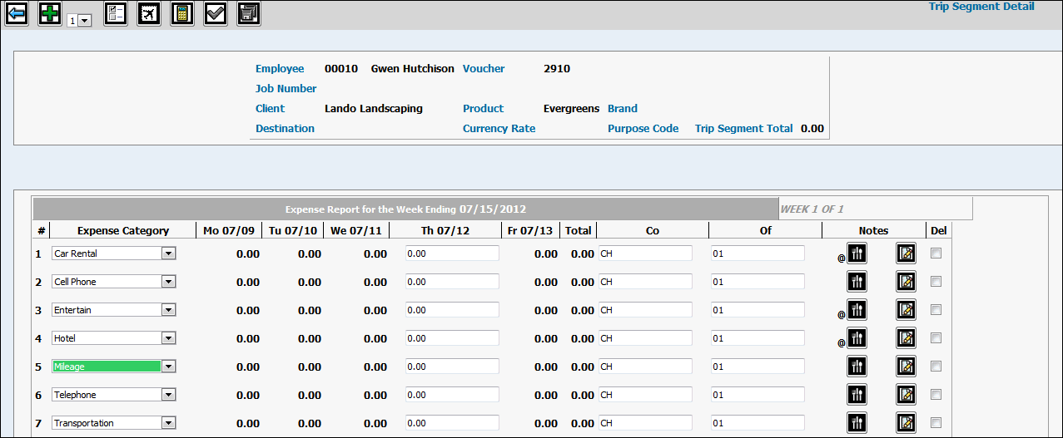This screenshot has width=1063, height=438.
Task: Click the Trip Segment Detail title
Action: [981, 7]
